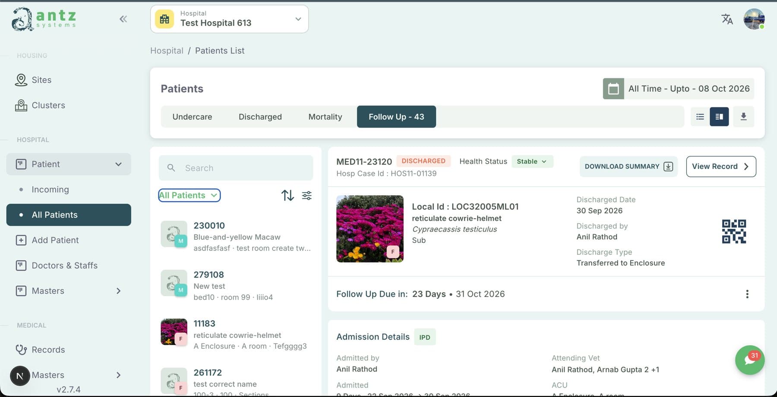Click the patient Search field
Image resolution: width=777 pixels, height=397 pixels.
click(236, 168)
